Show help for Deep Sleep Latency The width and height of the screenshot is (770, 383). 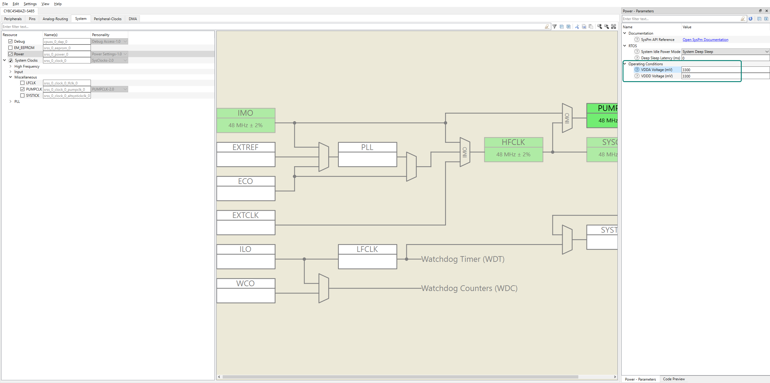637,58
